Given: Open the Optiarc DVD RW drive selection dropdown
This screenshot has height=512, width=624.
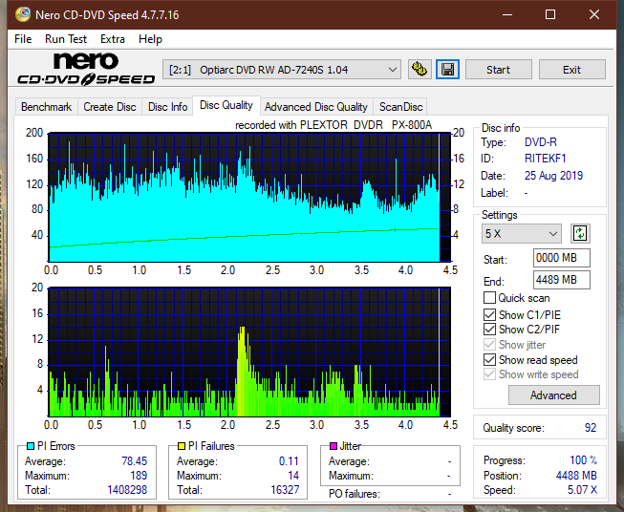Looking at the screenshot, I should (281, 70).
